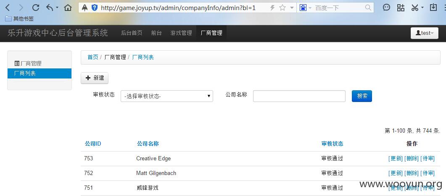Image resolution: width=446 pixels, height=196 pixels.
Task: Open the 游戏管理 nav item
Action: [x=181, y=33]
